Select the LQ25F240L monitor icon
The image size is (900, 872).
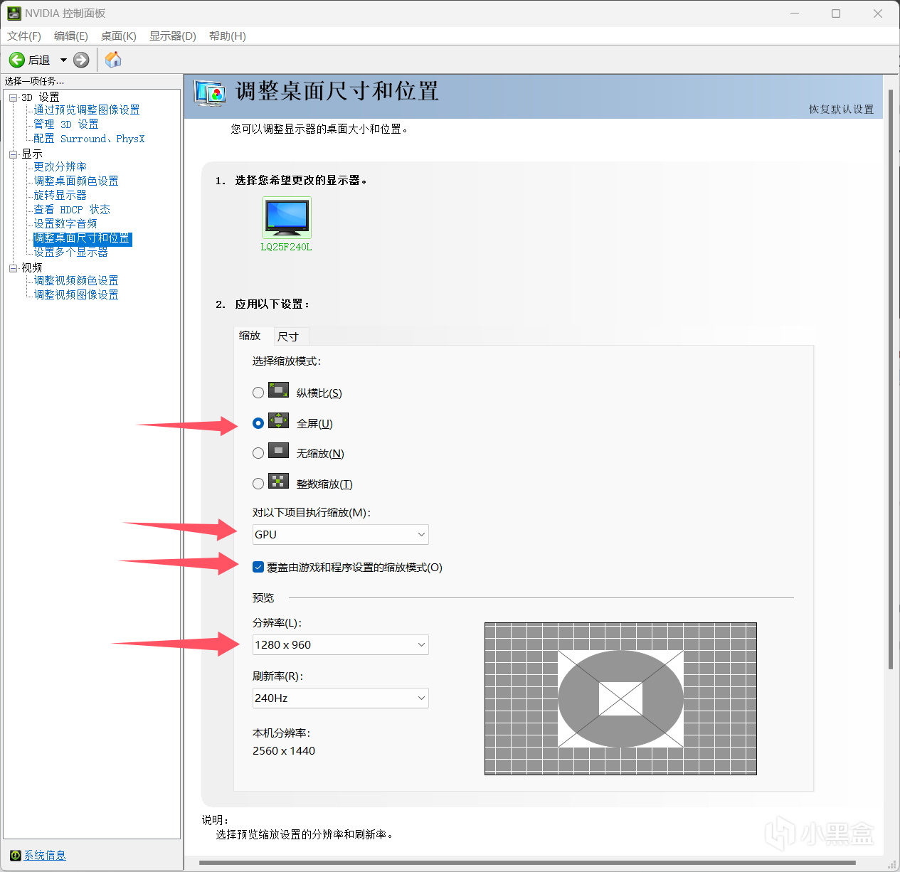pyautogui.click(x=287, y=218)
